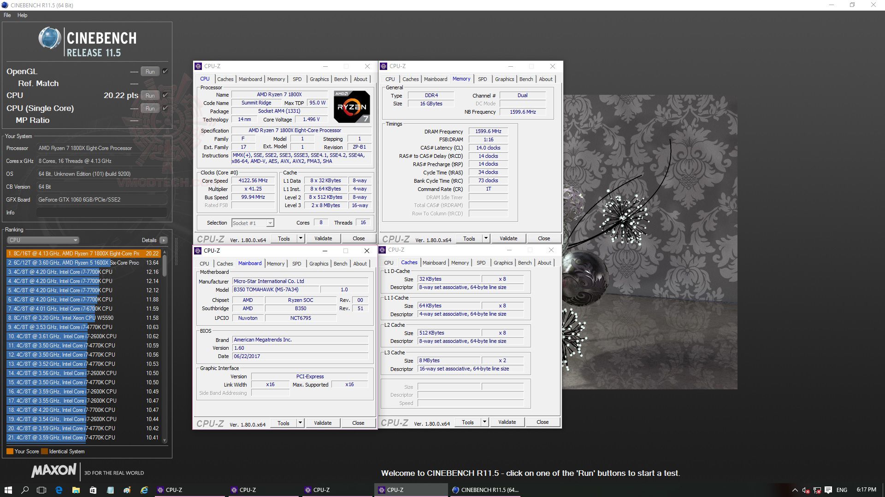Open Microsoft Edge from the taskbar
Screen dimensions: 885x497
click(x=59, y=490)
